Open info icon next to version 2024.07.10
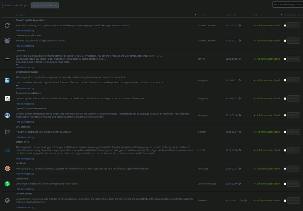This screenshot has height=211, width=303. pos(240,115)
